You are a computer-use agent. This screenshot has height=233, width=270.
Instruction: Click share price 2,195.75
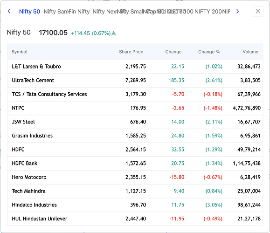[136, 67]
